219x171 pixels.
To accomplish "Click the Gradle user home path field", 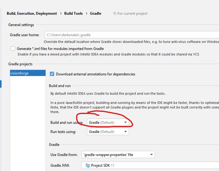I will 132,35.
